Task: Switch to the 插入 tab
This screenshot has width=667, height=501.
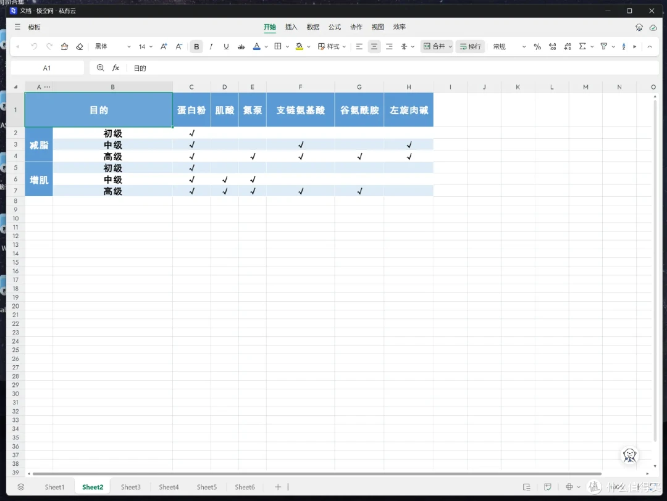Action: 291,27
